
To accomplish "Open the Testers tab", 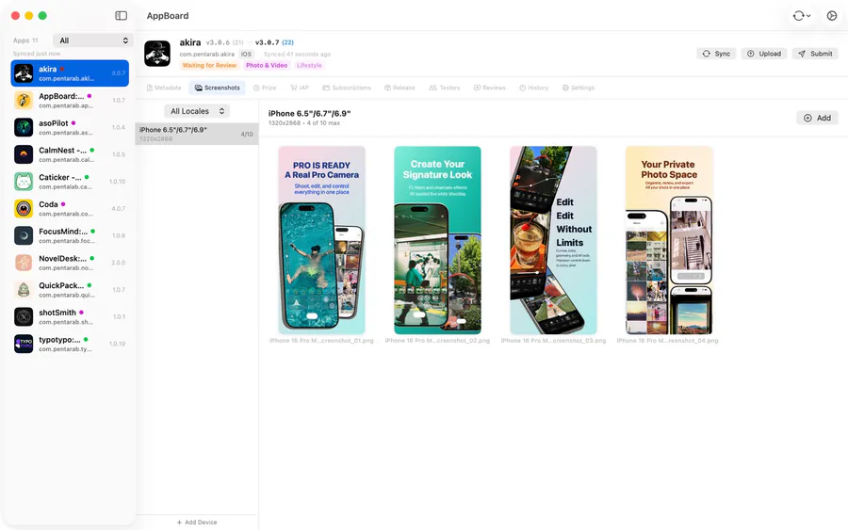I will [444, 88].
